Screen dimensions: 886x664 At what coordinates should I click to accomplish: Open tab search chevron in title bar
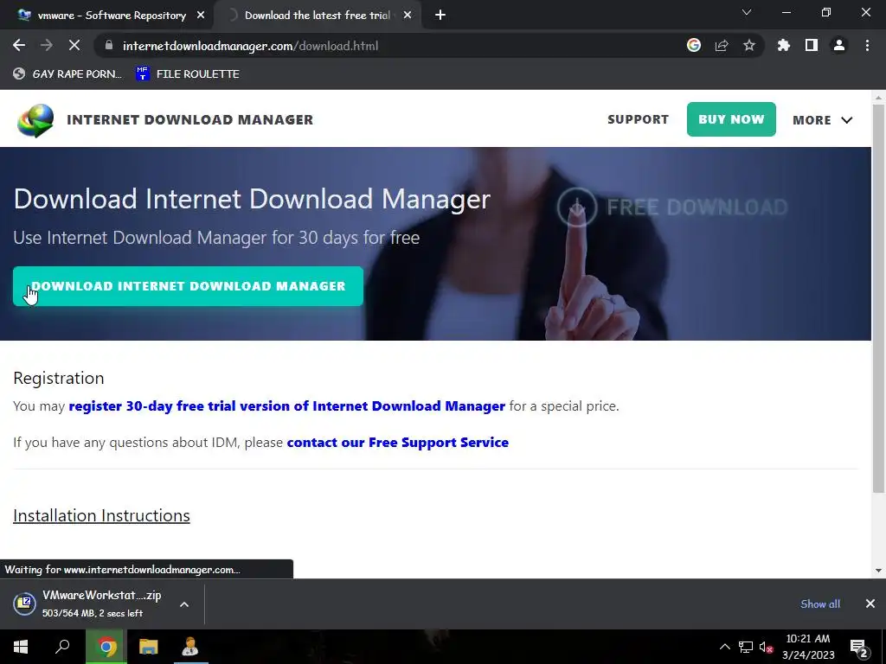(747, 12)
